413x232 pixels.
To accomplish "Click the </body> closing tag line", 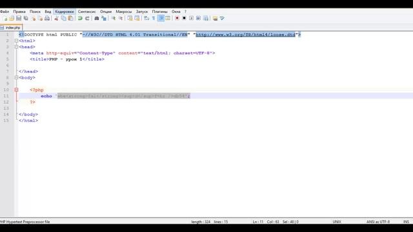I will pyautogui.click(x=28, y=115).
